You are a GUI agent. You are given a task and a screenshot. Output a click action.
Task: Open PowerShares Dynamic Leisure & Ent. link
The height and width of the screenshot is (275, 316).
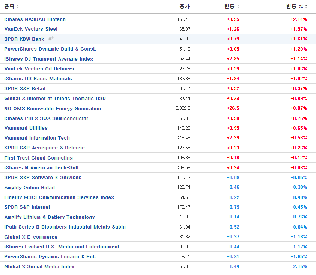[50, 257]
